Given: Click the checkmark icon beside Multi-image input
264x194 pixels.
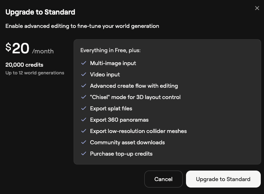Looking at the screenshot, I should (x=84, y=63).
